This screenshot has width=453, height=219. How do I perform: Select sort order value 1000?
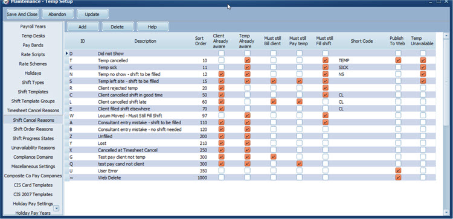pos(202,178)
